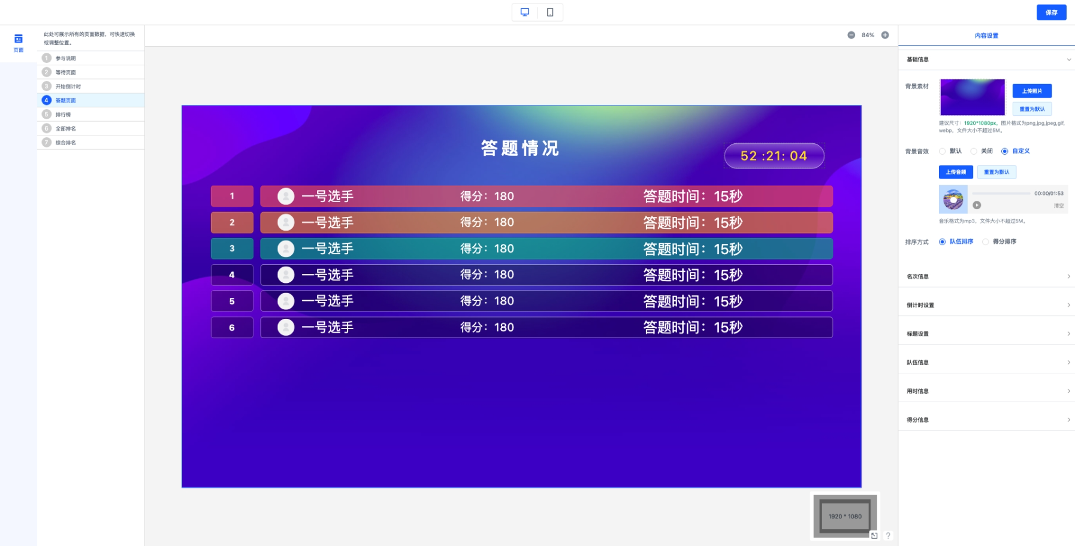Click the 保存 save button

coord(1051,13)
